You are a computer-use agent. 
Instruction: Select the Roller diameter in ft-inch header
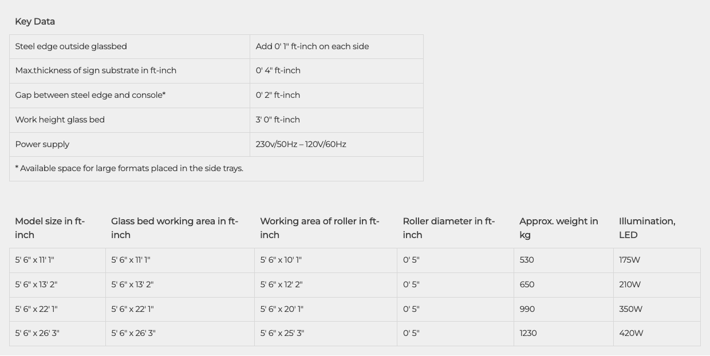tap(449, 228)
